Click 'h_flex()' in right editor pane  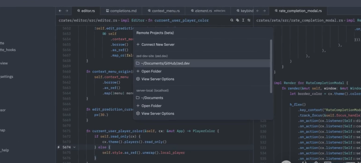click(x=298, y=104)
